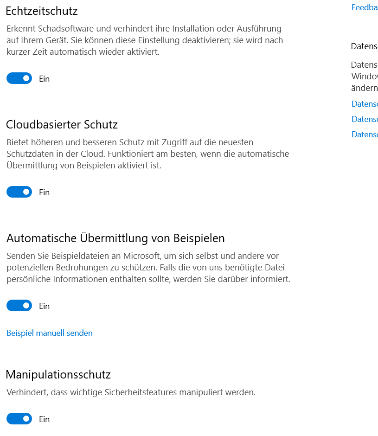Select the Automatische Übermittlung von Beispielen heading
378x436 pixels.
click(x=115, y=238)
